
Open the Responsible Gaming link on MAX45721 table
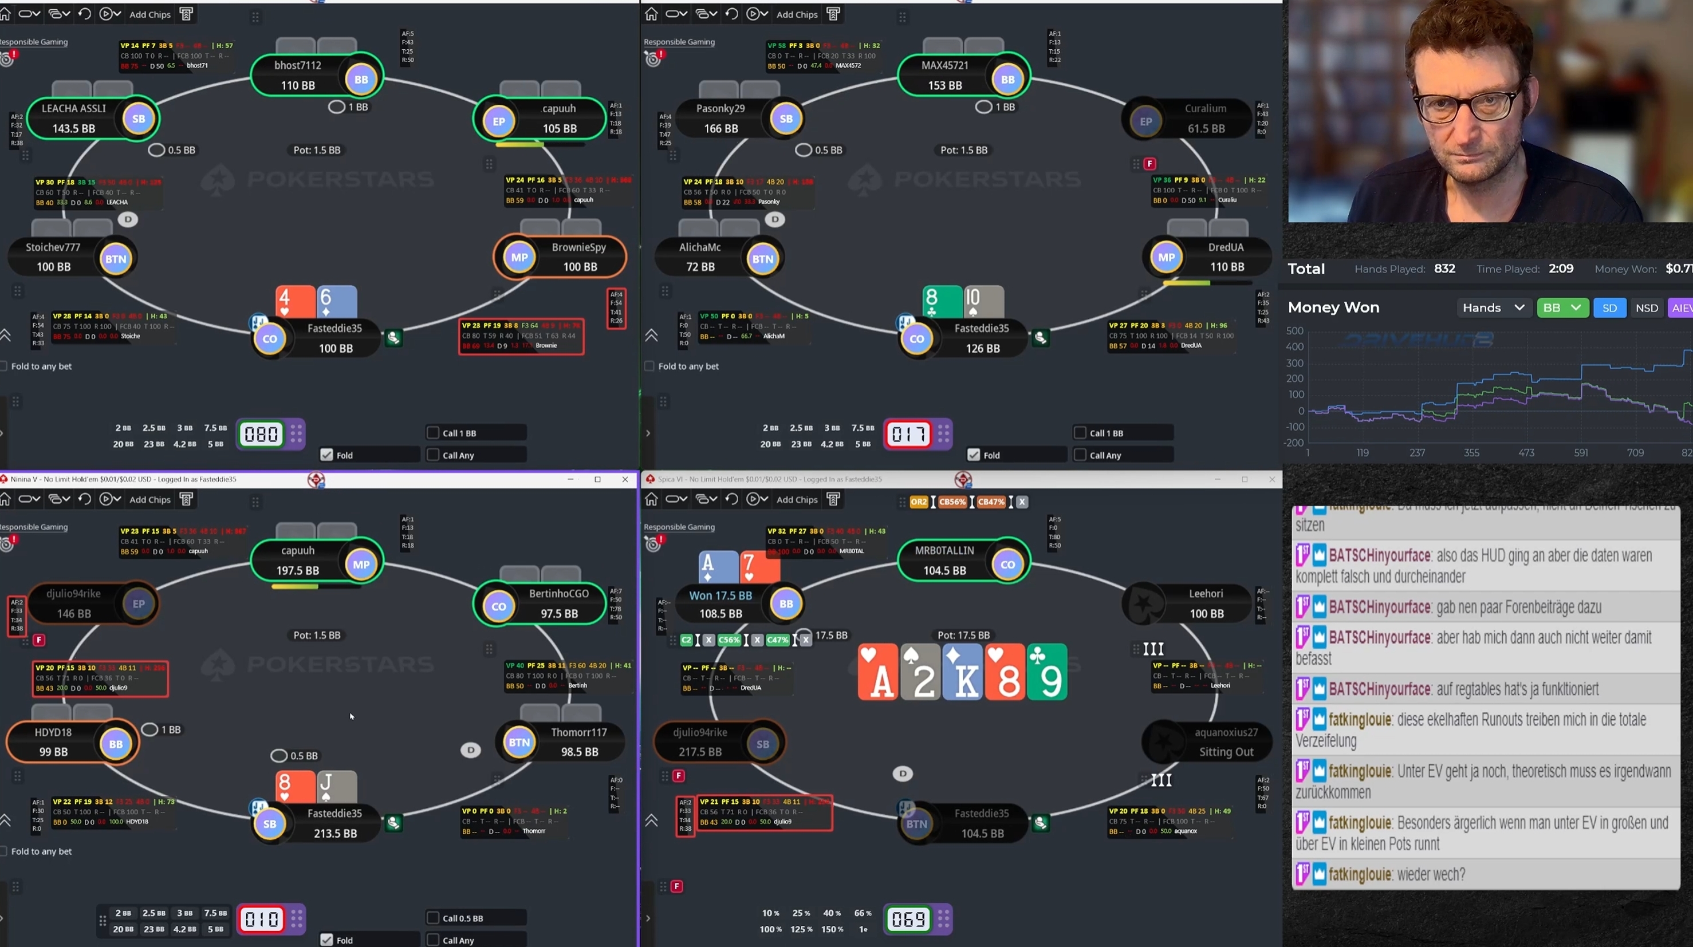(679, 41)
